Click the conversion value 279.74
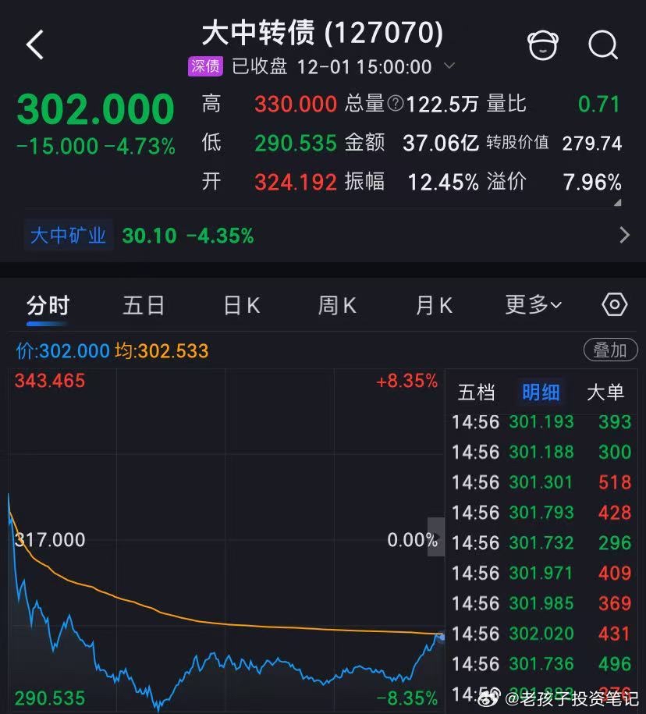Viewport: 646px width, 714px height. pyautogui.click(x=592, y=144)
